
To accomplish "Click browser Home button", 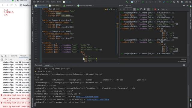I will (x=16, y=5).
